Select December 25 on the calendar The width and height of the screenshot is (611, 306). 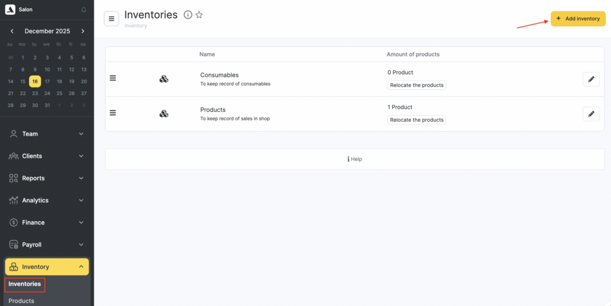pyautogui.click(x=59, y=93)
